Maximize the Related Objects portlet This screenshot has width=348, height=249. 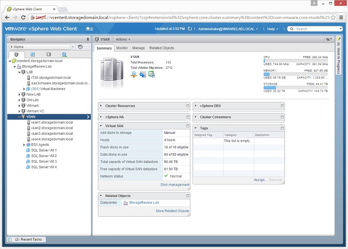click(x=188, y=196)
